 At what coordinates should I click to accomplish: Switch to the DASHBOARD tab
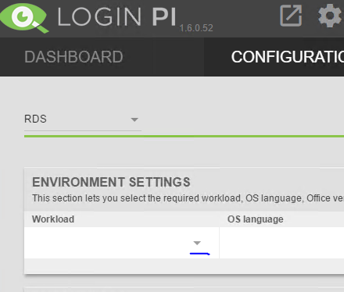tap(73, 57)
